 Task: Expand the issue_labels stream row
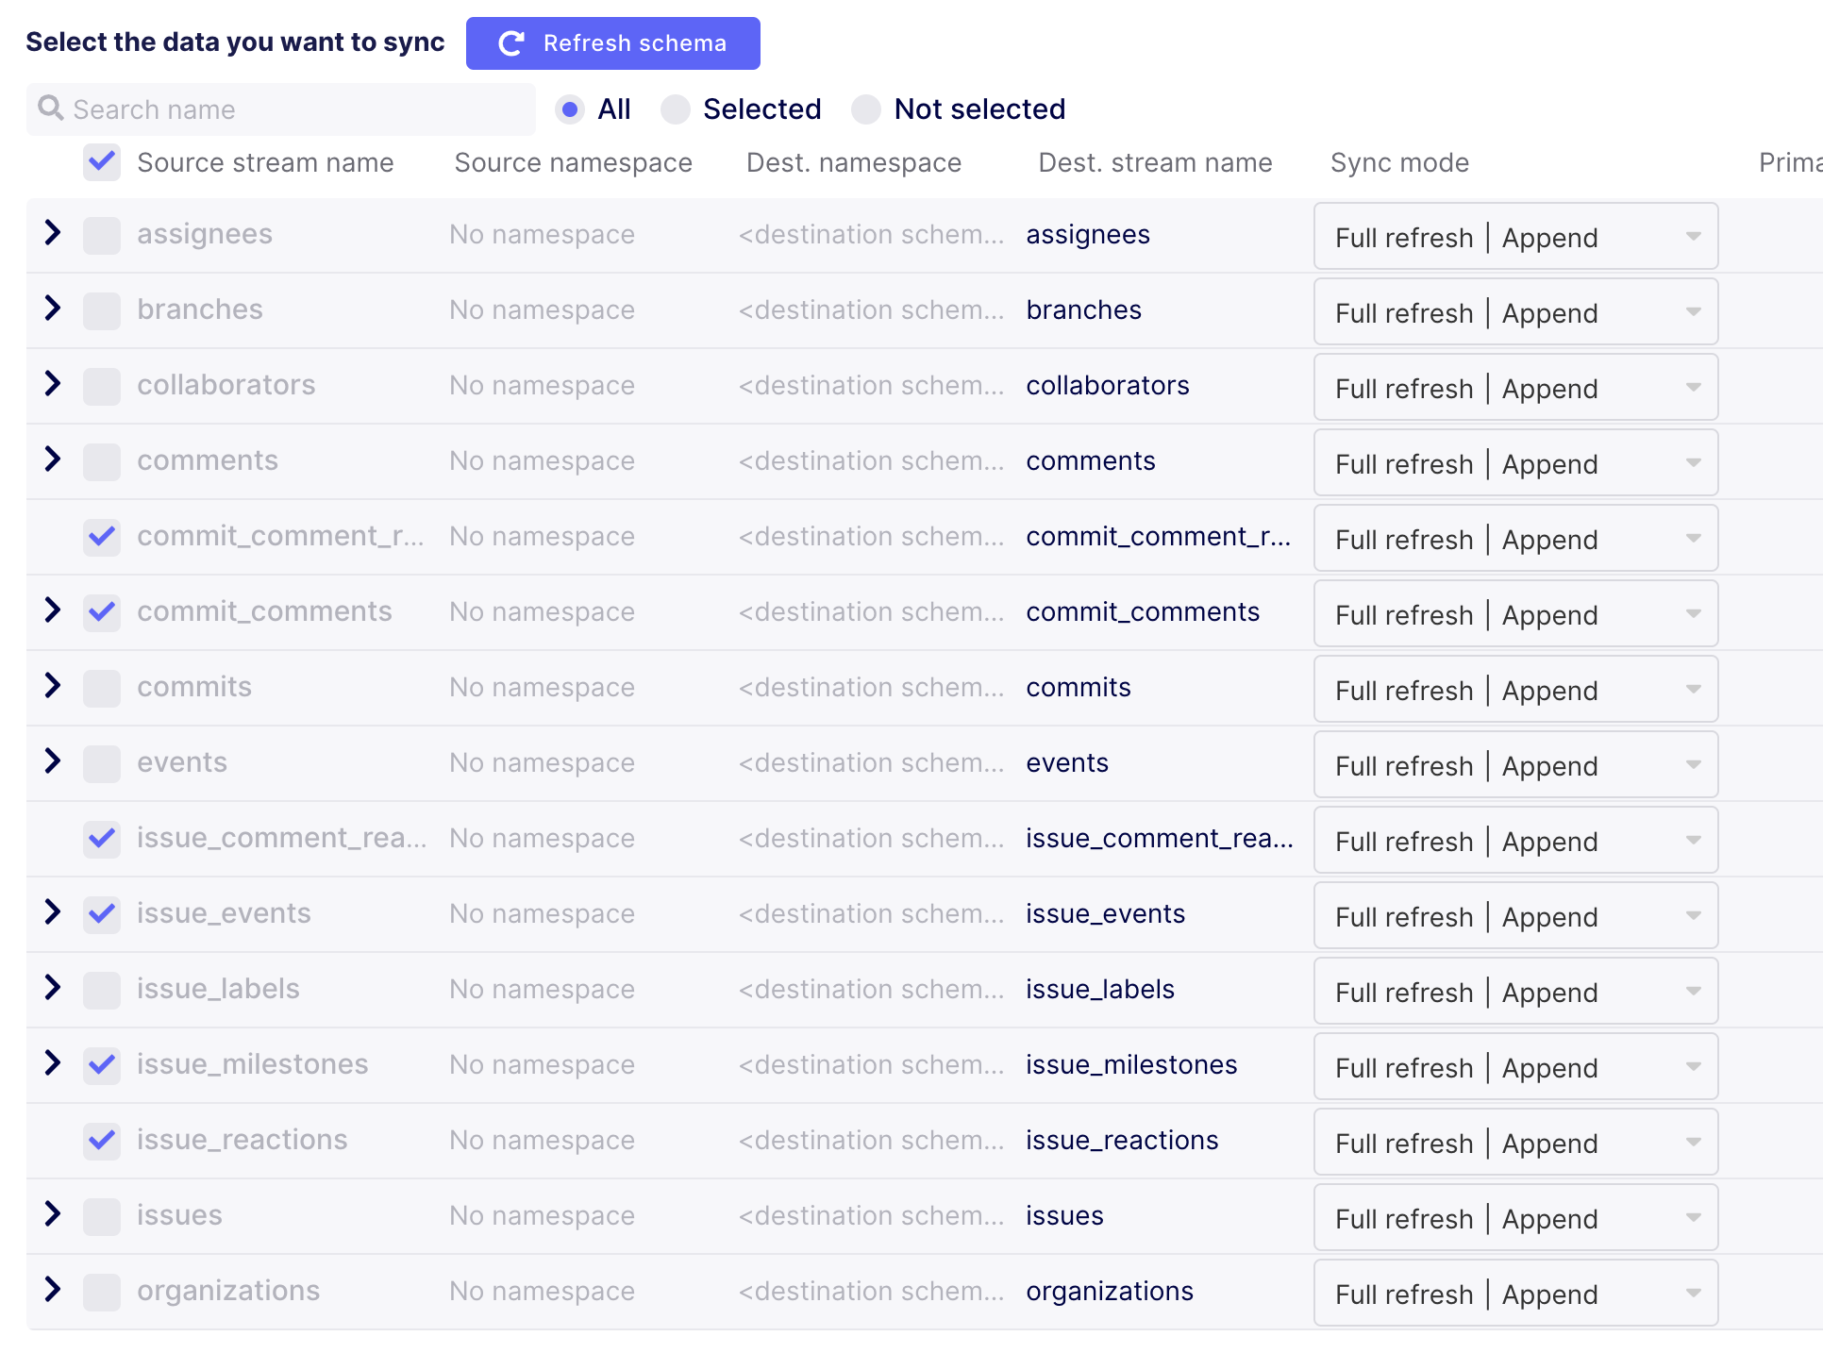coord(52,989)
